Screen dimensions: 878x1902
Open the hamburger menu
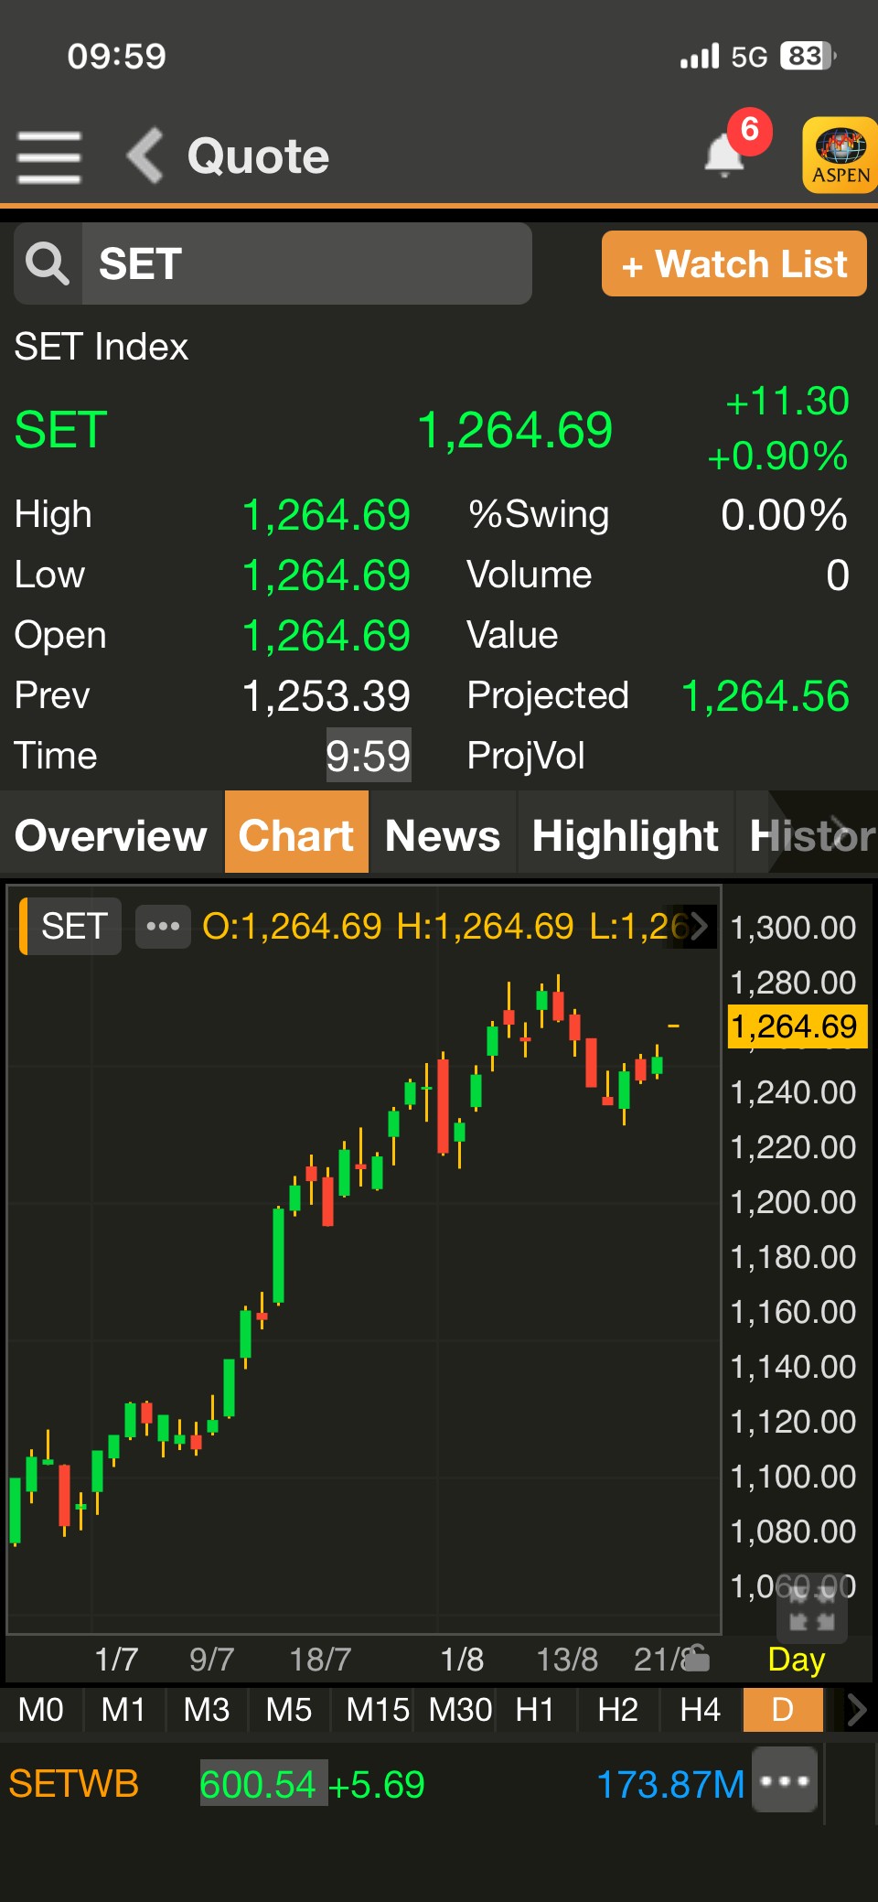tap(49, 156)
